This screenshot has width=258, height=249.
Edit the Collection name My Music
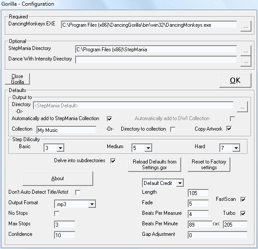tap(66, 130)
